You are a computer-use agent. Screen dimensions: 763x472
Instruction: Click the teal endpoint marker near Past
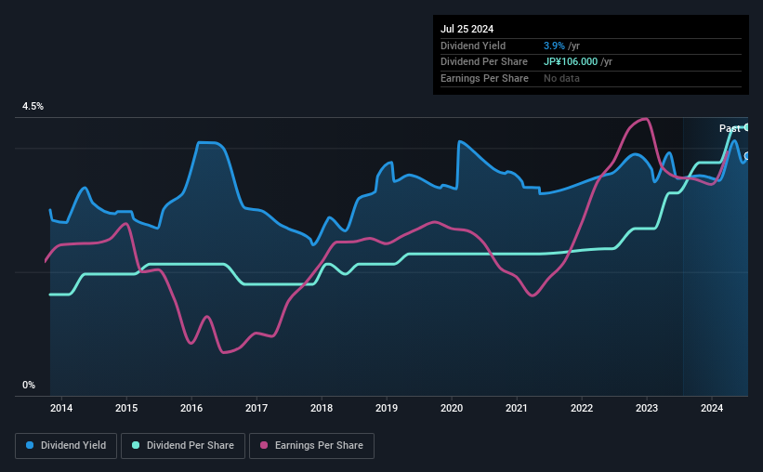[x=747, y=127]
